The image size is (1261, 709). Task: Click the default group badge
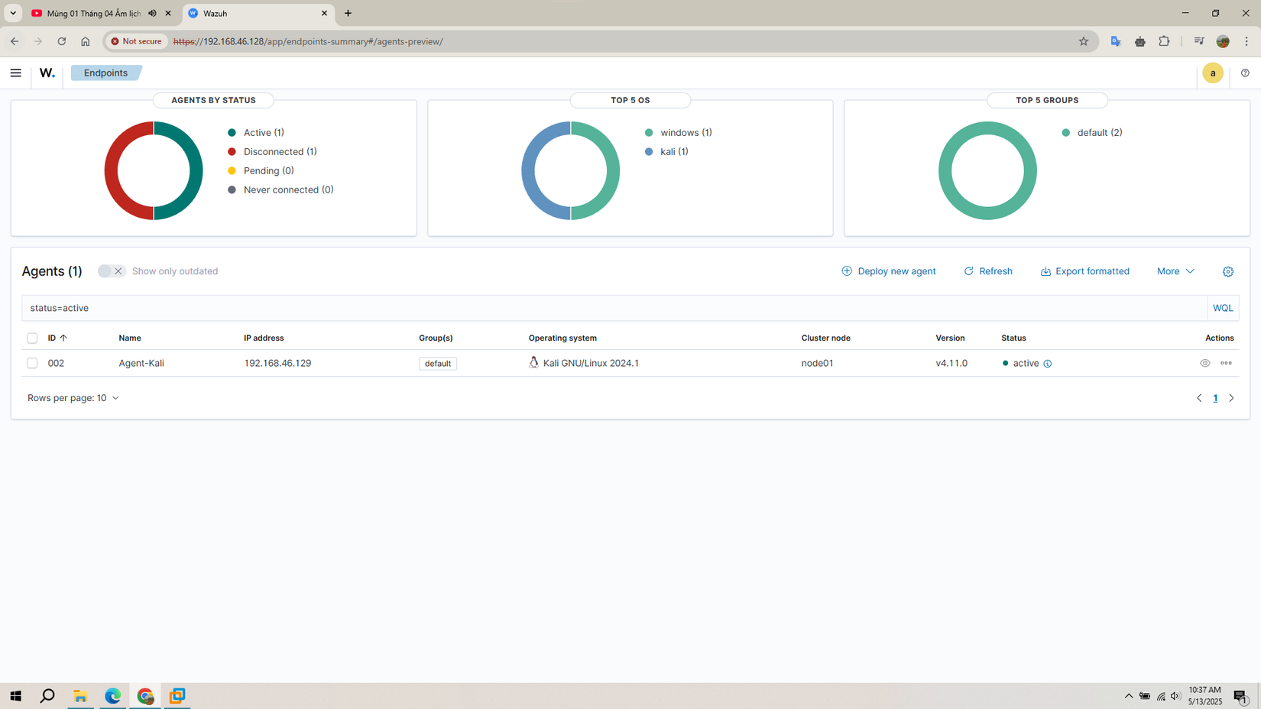coord(438,364)
